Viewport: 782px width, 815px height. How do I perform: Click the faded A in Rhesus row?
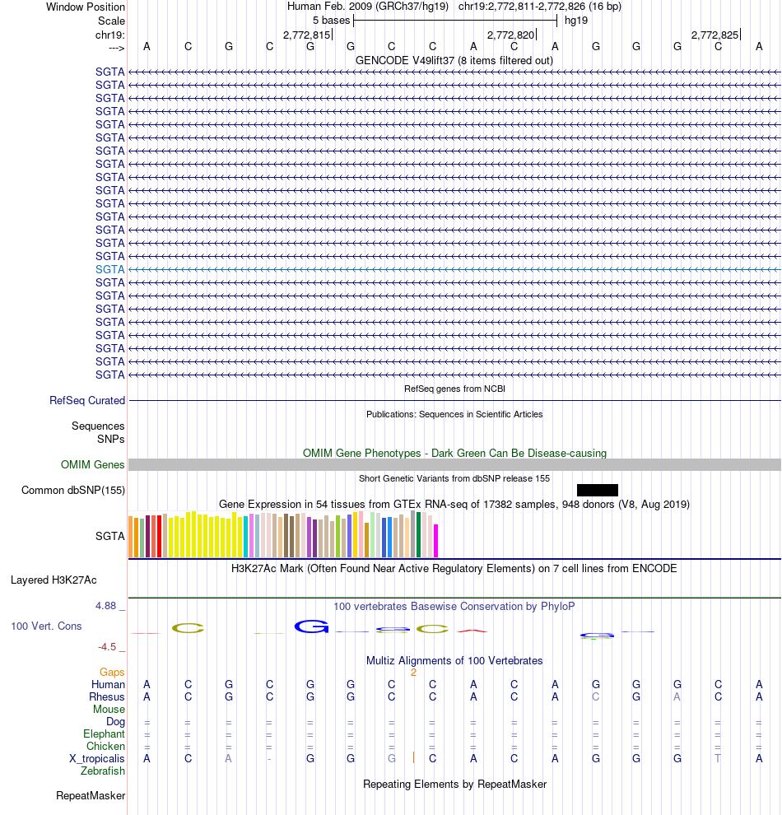coord(677,697)
